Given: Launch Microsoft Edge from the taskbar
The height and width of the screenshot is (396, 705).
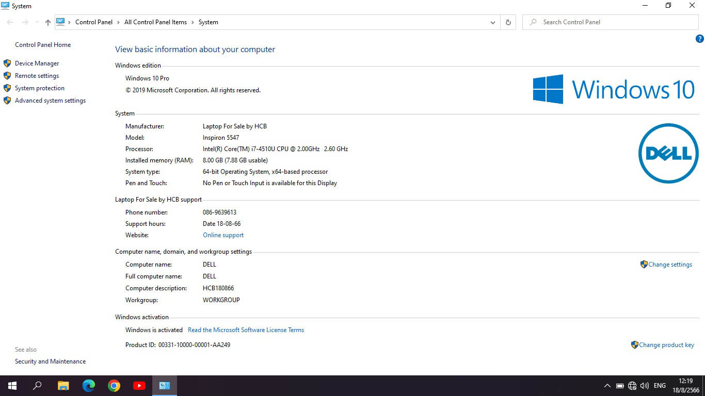Looking at the screenshot, I should (89, 386).
